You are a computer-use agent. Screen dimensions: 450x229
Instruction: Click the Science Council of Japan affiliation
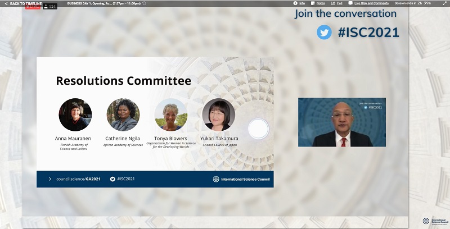[220, 145]
